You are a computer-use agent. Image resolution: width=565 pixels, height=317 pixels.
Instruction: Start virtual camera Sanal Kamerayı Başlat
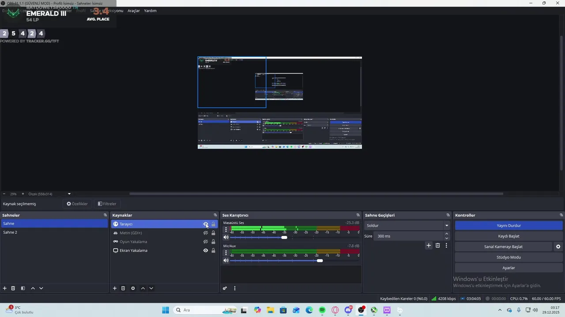[x=503, y=247]
